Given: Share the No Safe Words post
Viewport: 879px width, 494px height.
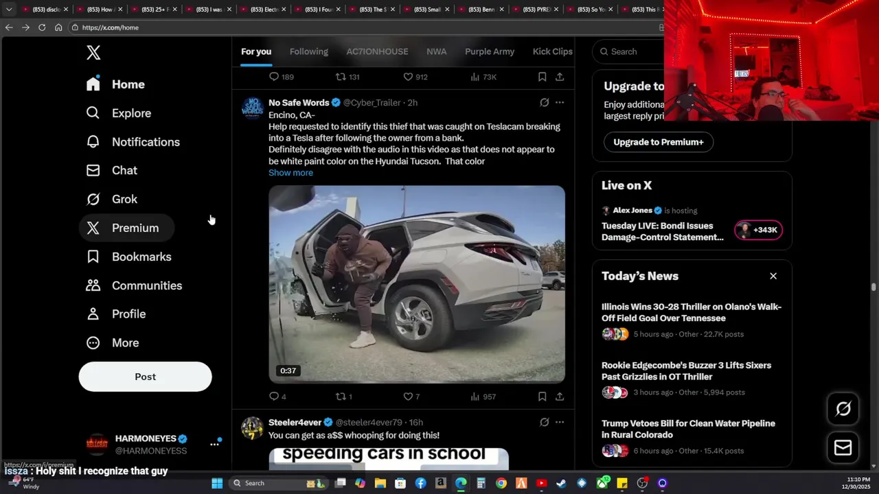Looking at the screenshot, I should tap(560, 397).
